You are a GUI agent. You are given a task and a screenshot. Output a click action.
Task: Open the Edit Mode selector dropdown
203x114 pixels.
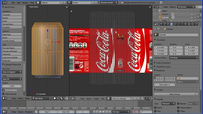coord(41,98)
